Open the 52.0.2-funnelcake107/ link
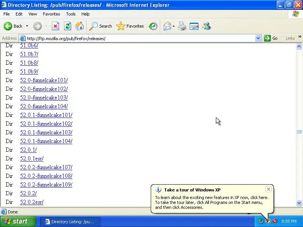The height and width of the screenshot is (227, 303). [x=46, y=167]
